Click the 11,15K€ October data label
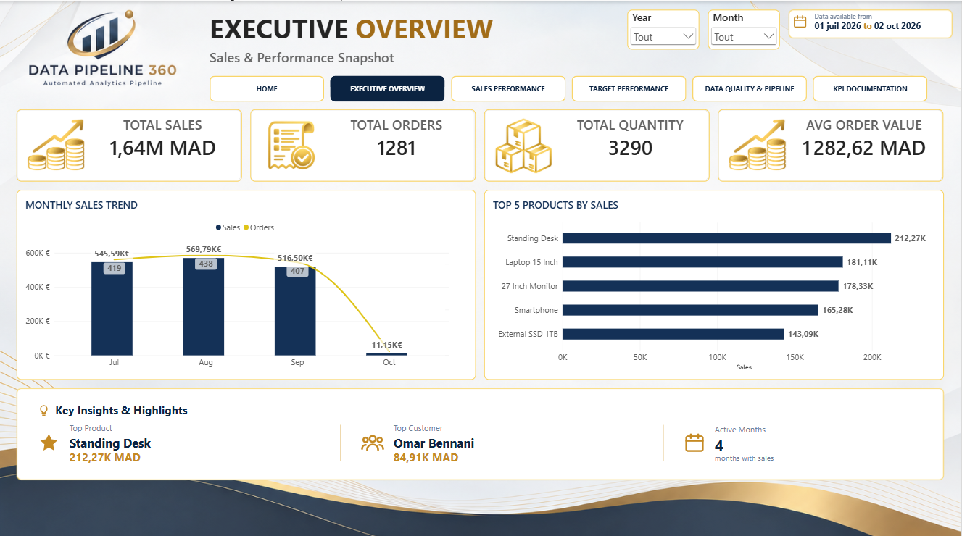This screenshot has height=536, width=962. click(x=387, y=345)
